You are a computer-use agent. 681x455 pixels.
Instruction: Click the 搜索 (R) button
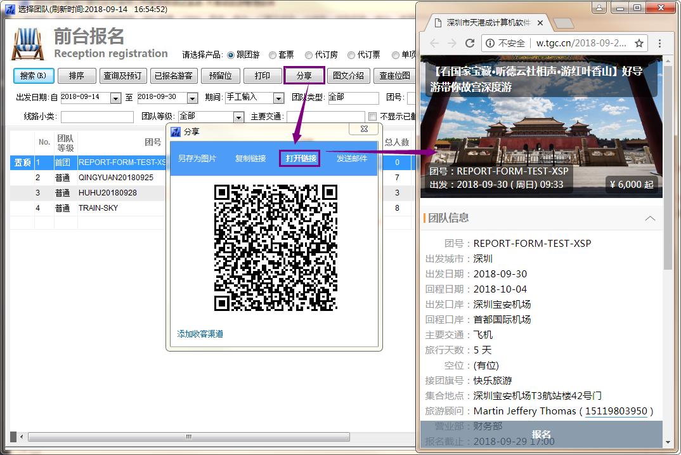click(34, 76)
